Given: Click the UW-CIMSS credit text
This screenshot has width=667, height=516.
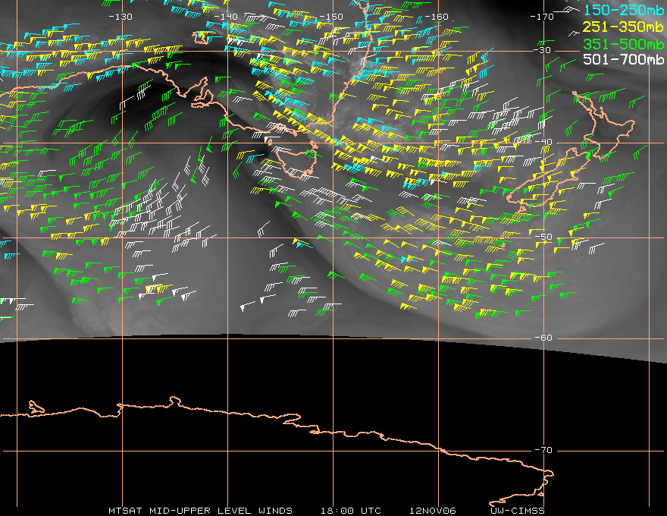Looking at the screenshot, I should (518, 511).
